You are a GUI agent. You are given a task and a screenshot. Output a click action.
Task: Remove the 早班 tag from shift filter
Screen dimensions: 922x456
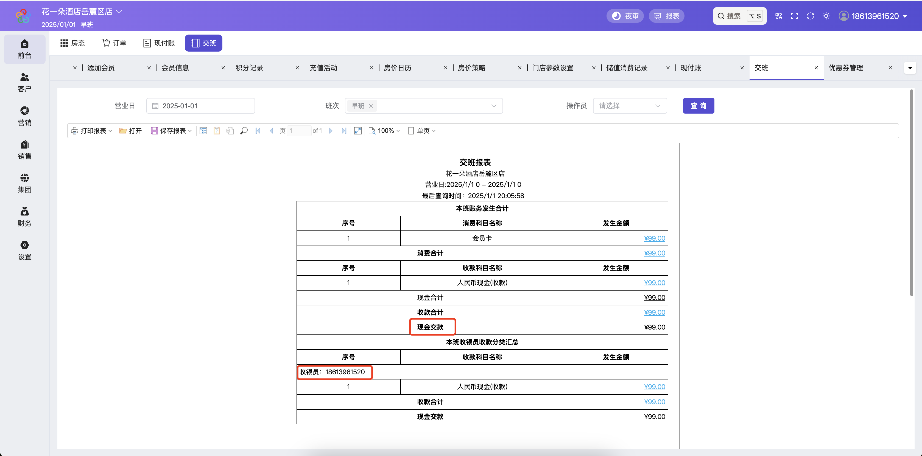(x=371, y=106)
